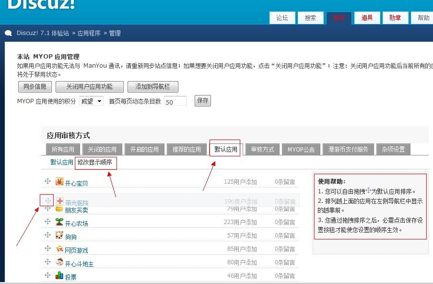Click the drag handle for 荣光医院

click(48, 201)
